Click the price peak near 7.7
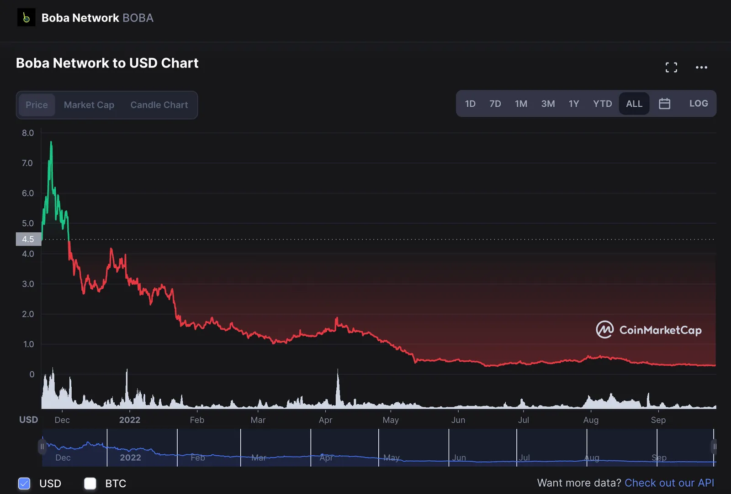The height and width of the screenshot is (494, 731). pos(51,143)
